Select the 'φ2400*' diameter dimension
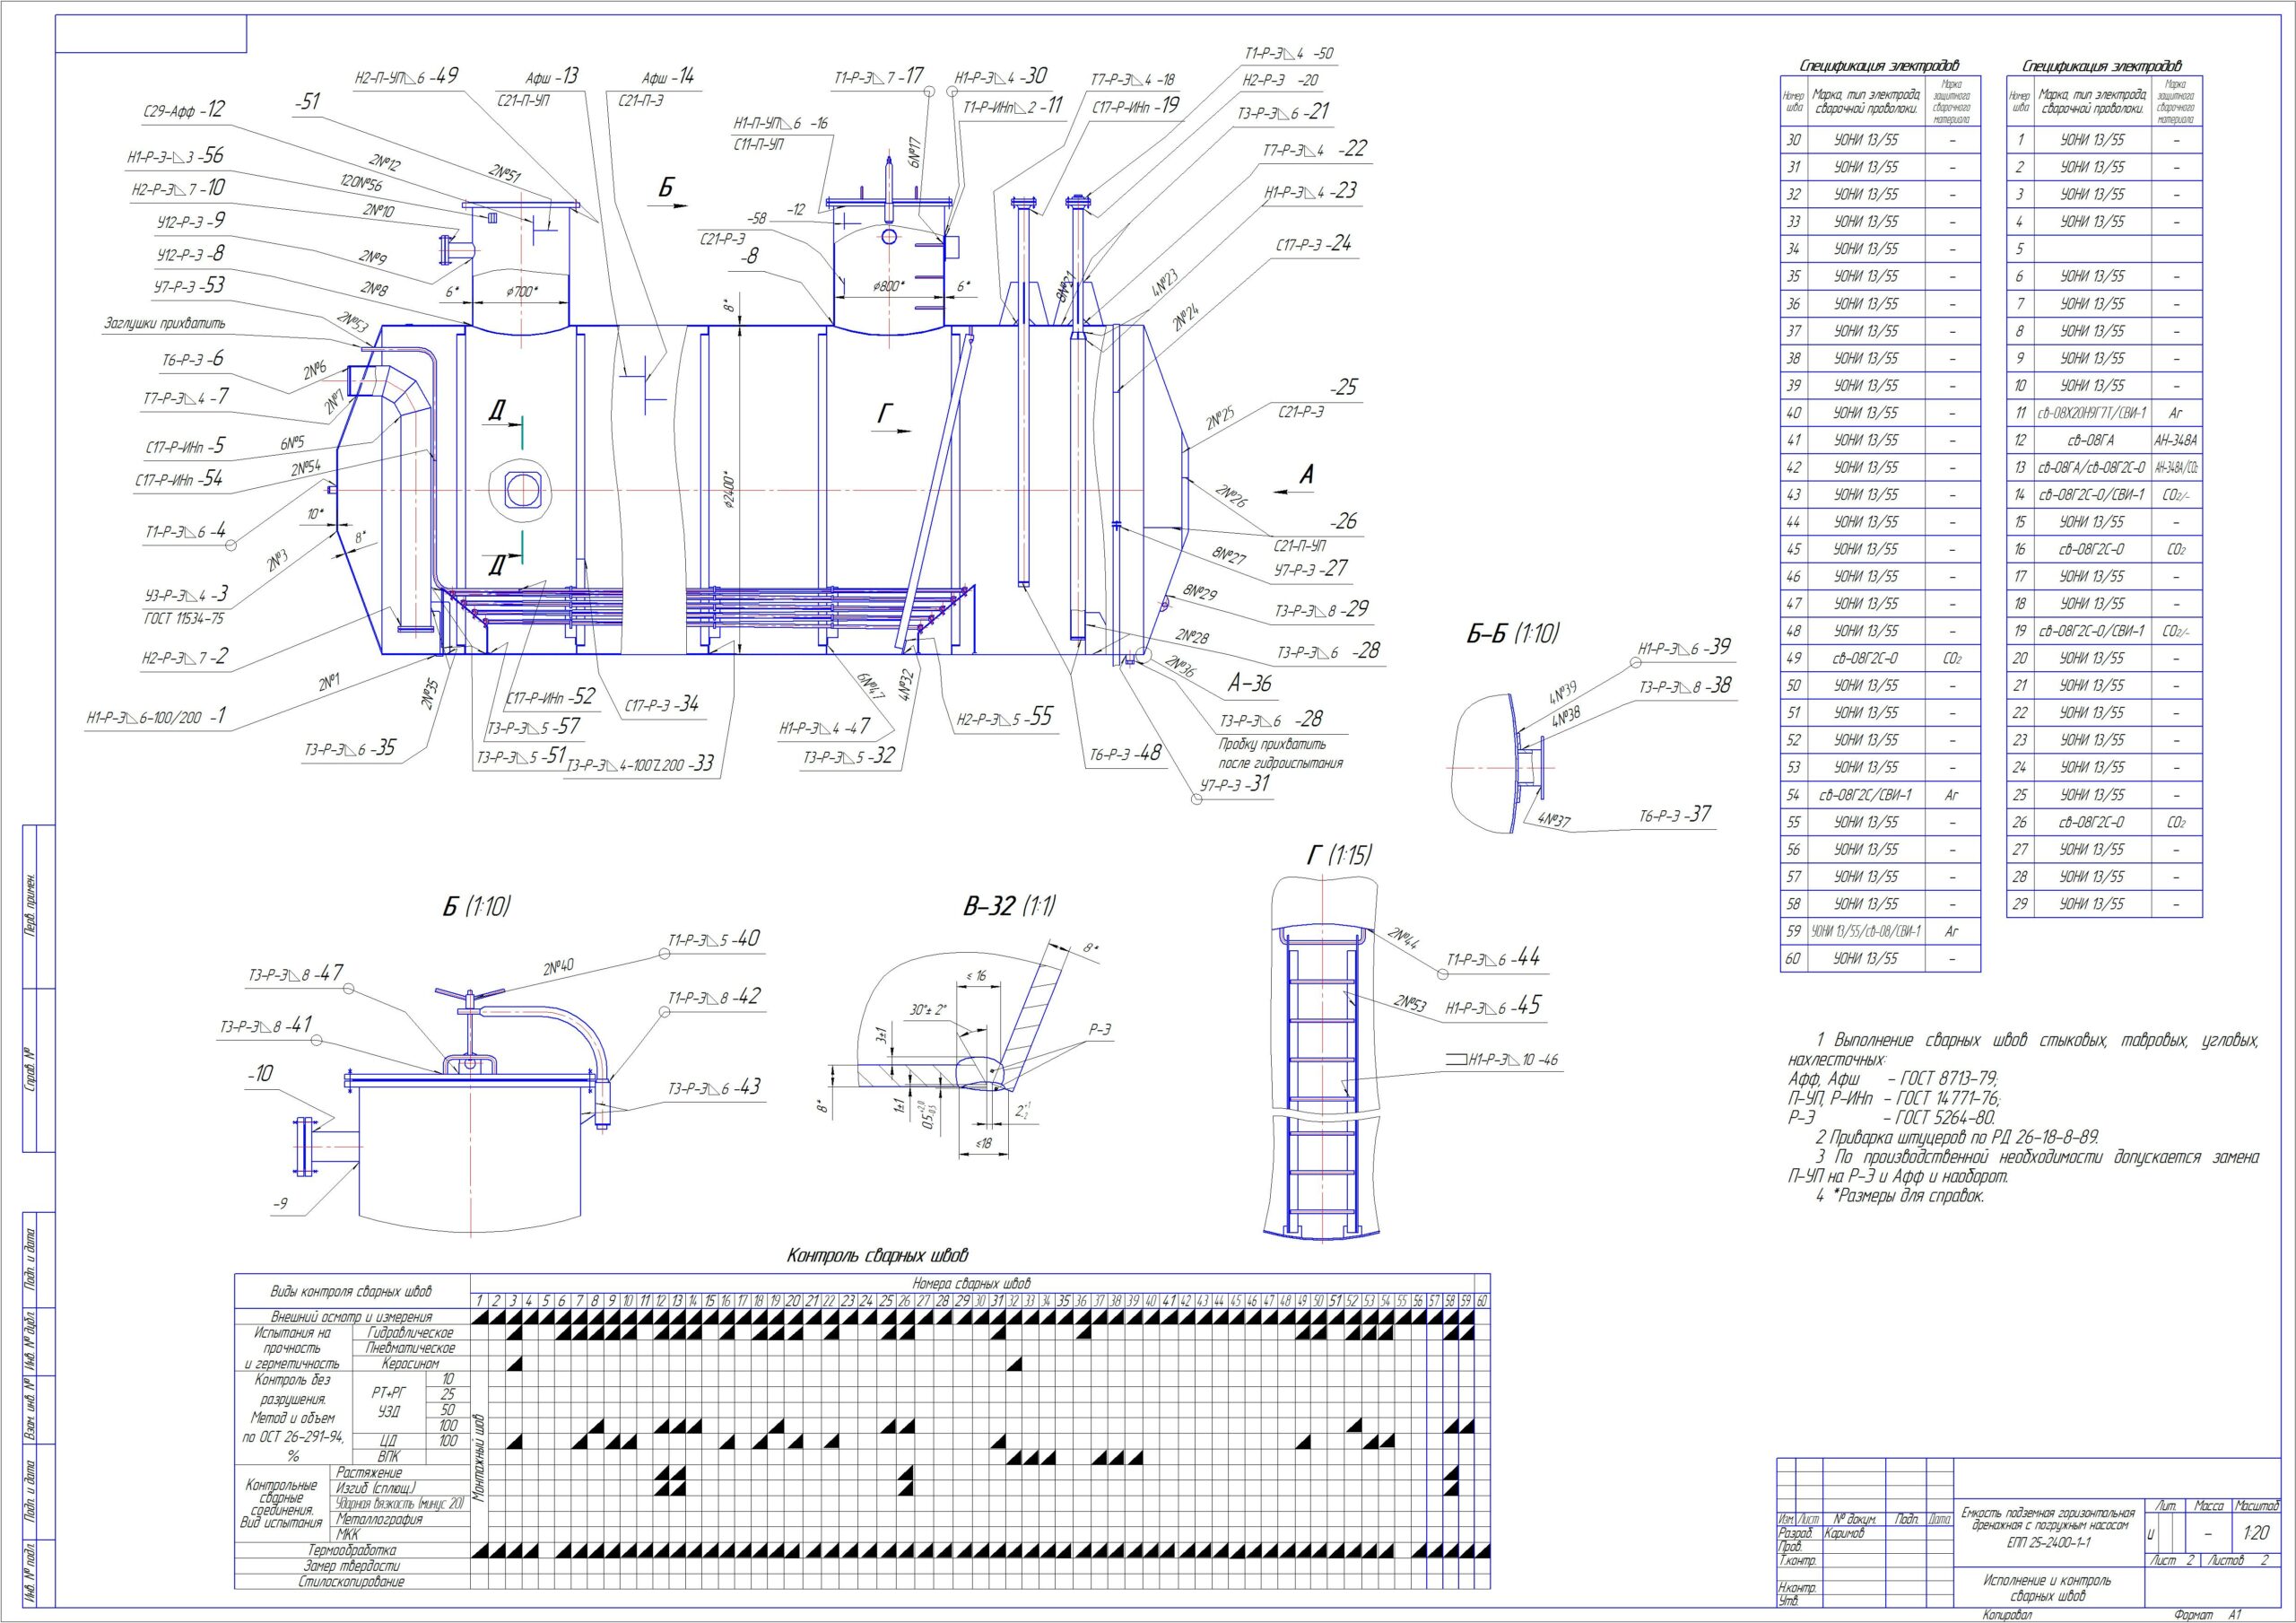The width and height of the screenshot is (2296, 1623). [x=729, y=492]
